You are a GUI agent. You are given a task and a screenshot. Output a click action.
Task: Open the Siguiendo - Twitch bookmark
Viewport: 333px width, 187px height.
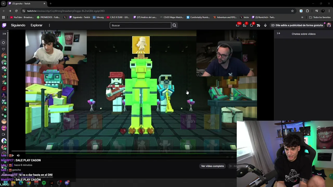(79, 17)
